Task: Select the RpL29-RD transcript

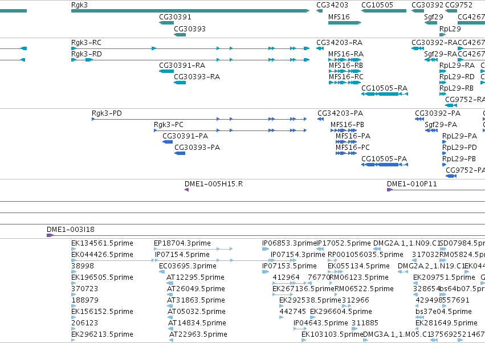Action: tap(443, 83)
